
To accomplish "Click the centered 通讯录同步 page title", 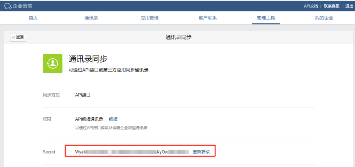I will [179, 37].
